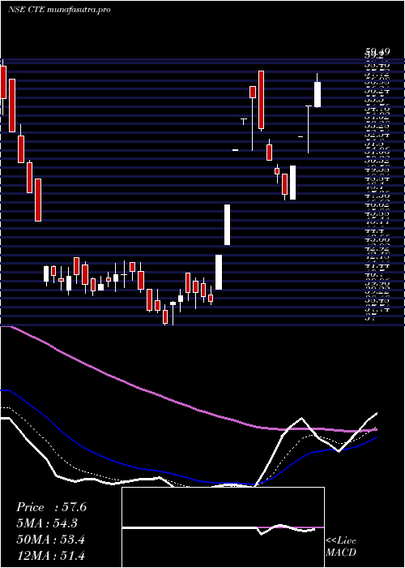405x568 pixels.
Task: Click the 50MA : 53.4 value
Action: [x=50, y=540]
